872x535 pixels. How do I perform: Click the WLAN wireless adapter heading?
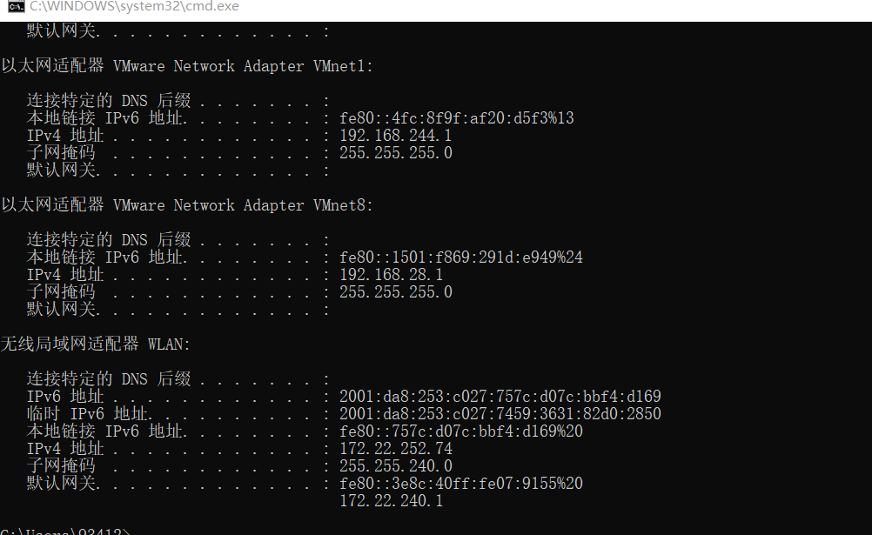(x=95, y=344)
